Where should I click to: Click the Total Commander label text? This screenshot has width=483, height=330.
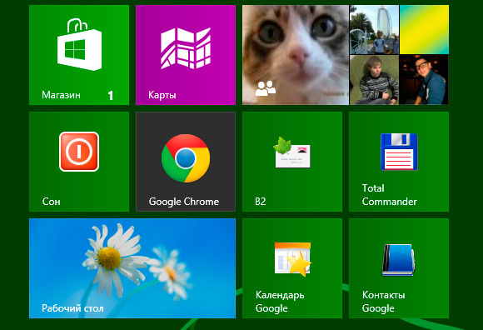click(390, 195)
